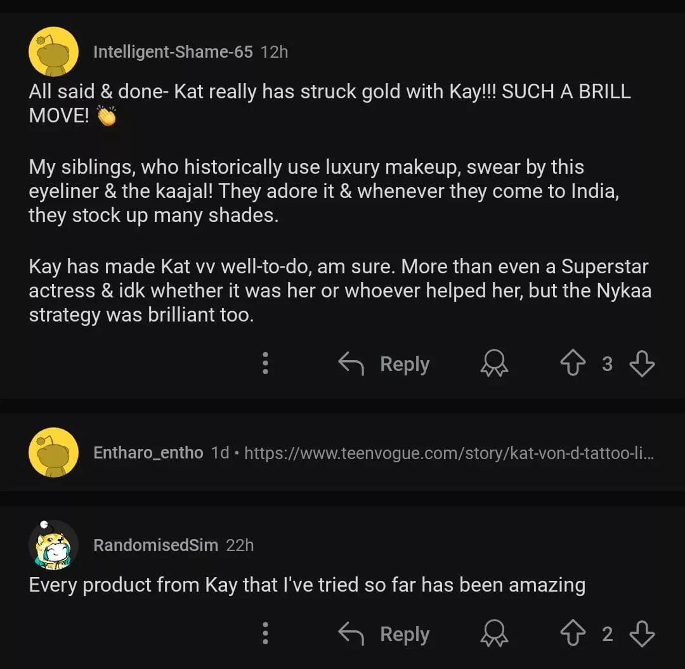Open the teenvogue.com link
This screenshot has width=685, height=669.
(x=448, y=453)
